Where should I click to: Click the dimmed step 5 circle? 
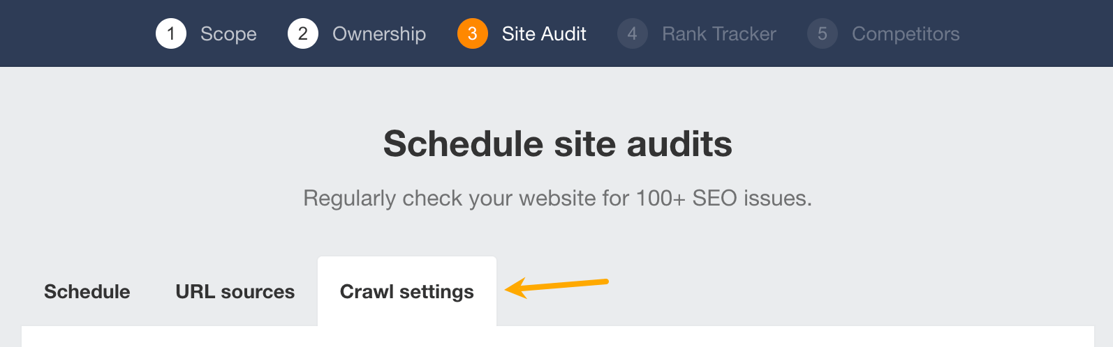(823, 33)
